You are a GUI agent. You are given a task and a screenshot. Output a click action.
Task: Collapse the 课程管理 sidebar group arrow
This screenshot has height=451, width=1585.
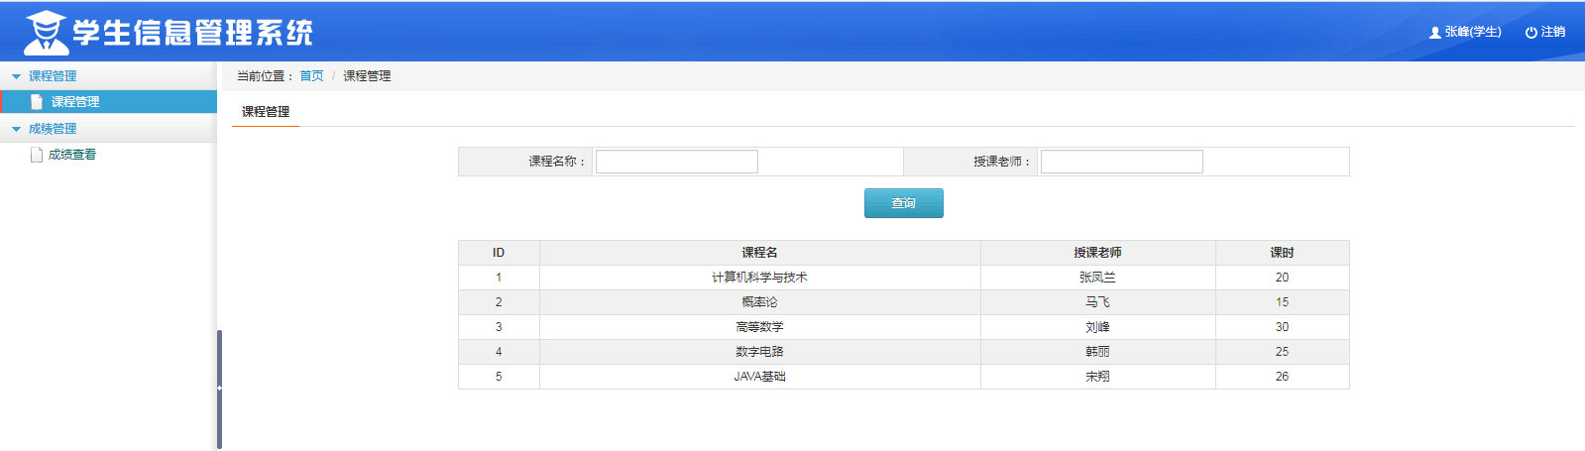pyautogui.click(x=16, y=76)
